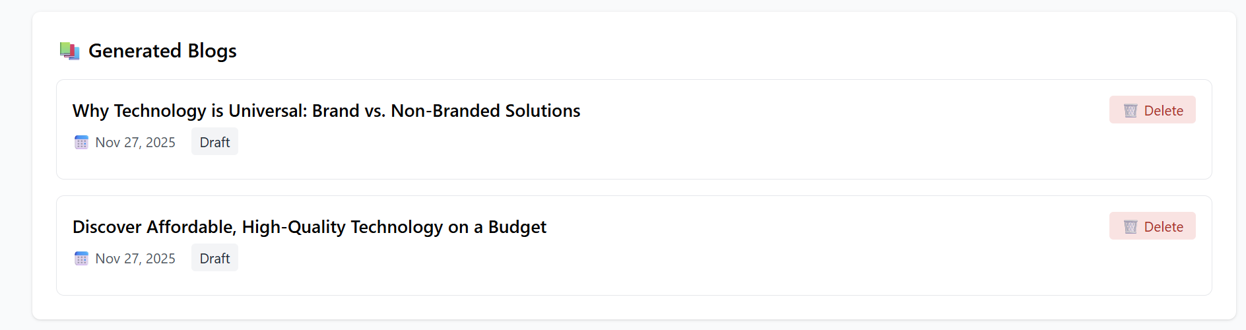Delete the 'Why Technology is Universal' blog
Screen dimensions: 1246x330
click(x=1152, y=110)
